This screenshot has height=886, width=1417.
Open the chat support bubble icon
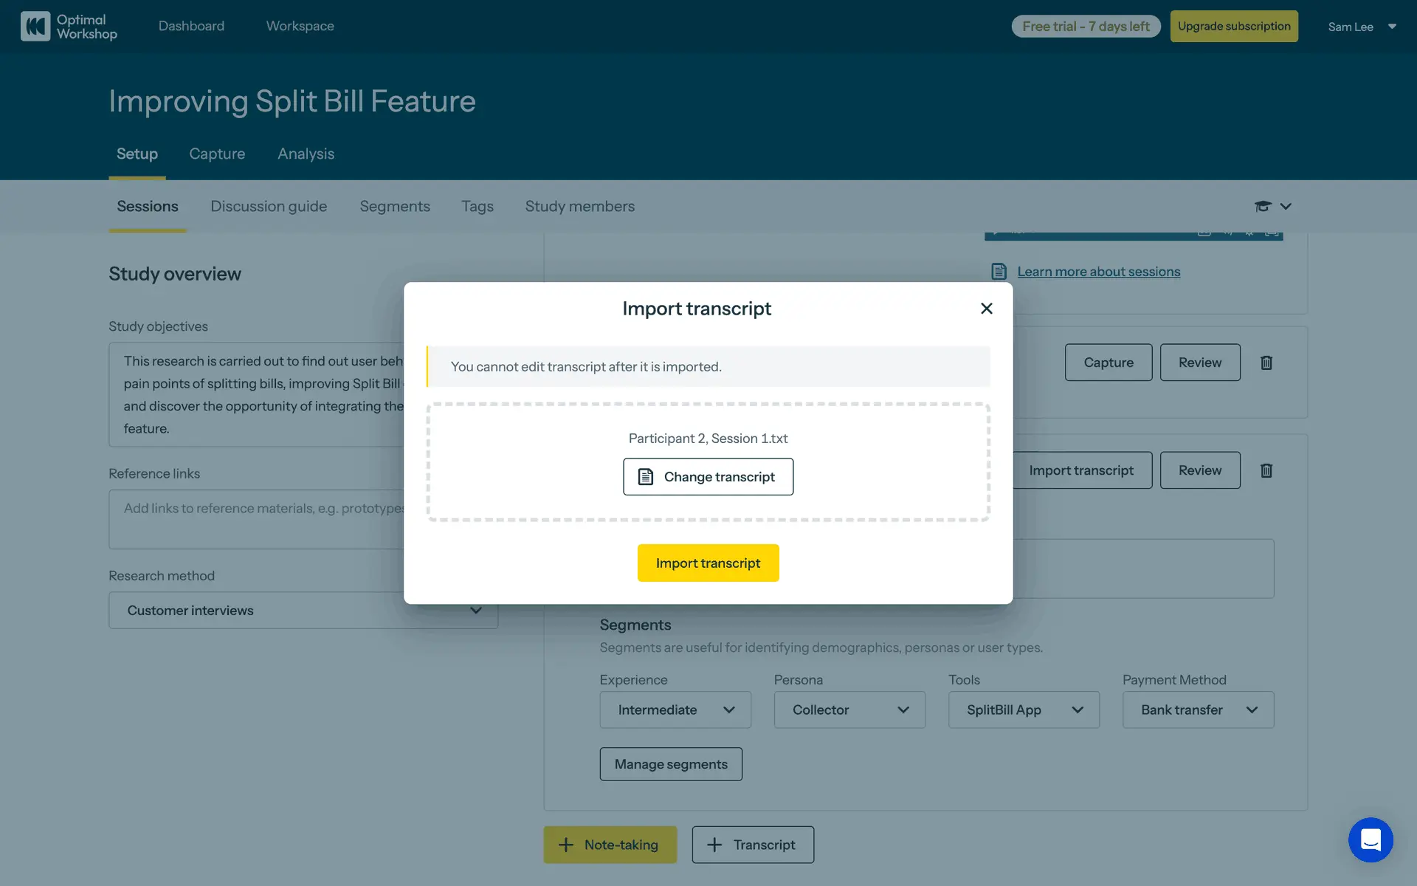[x=1371, y=839]
